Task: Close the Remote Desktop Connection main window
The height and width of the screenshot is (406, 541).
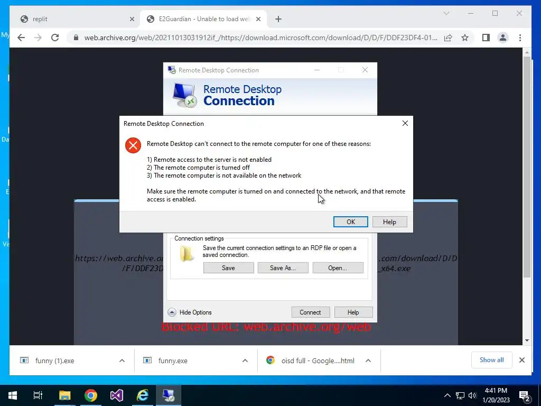Action: [365, 70]
